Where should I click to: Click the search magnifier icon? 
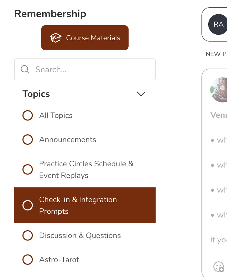click(x=25, y=70)
